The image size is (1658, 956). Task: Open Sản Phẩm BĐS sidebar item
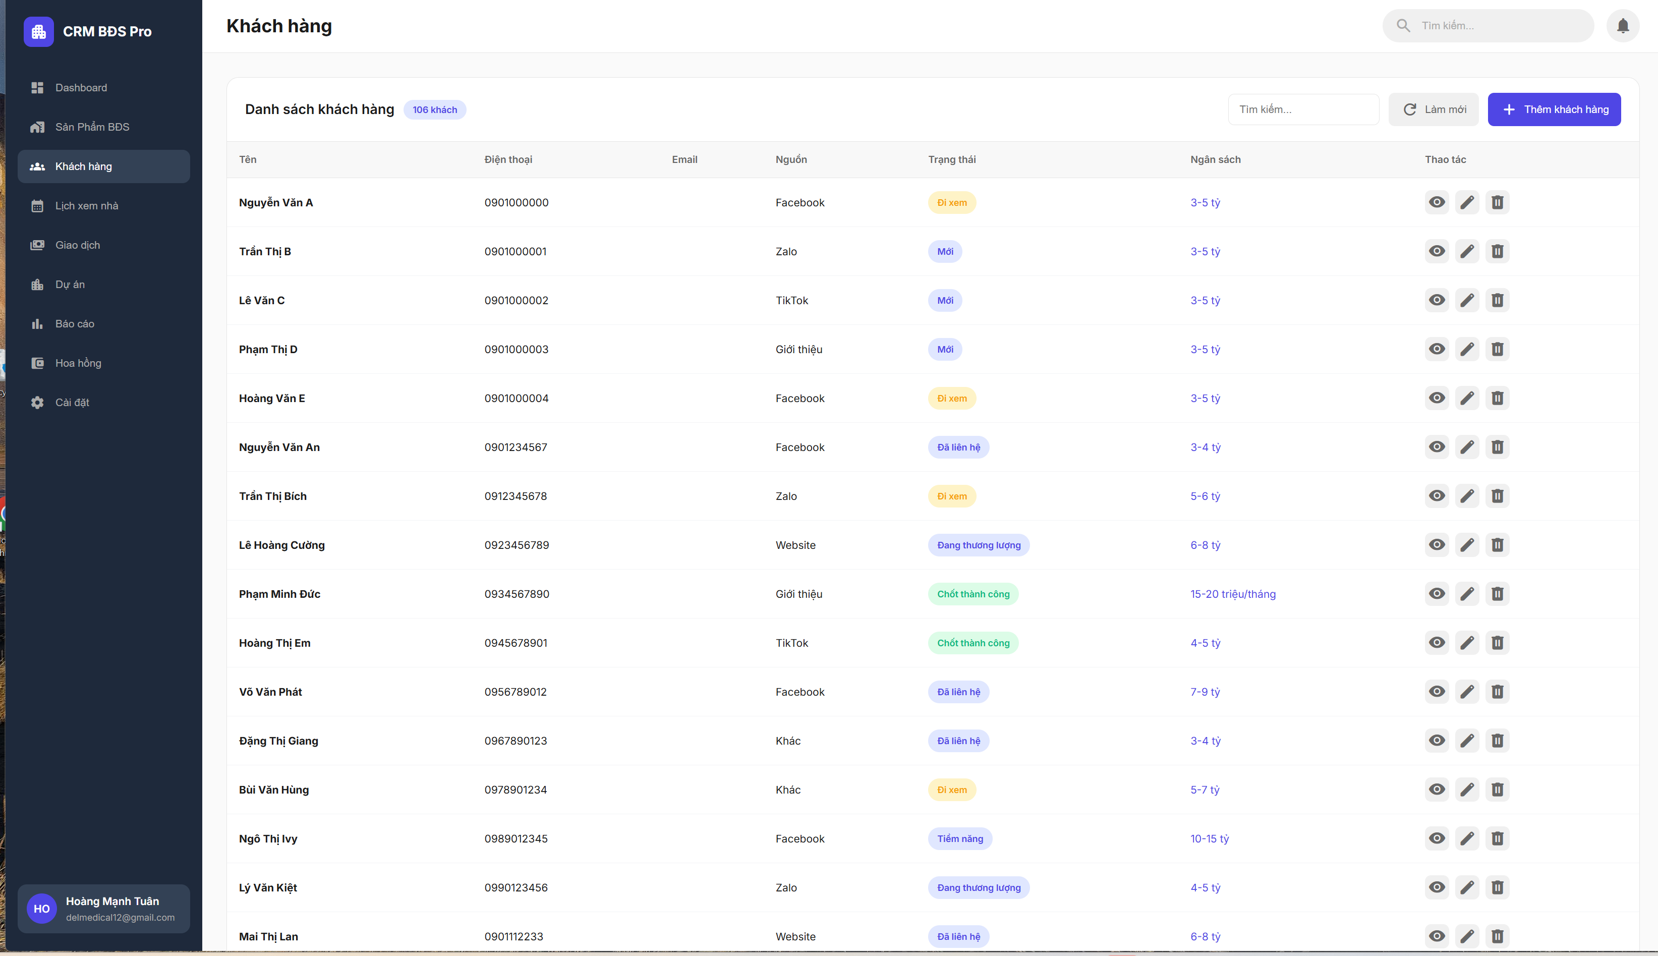pyautogui.click(x=92, y=127)
